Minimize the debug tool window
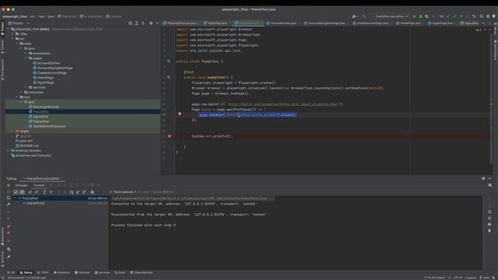498x280 pixels. click(489, 178)
